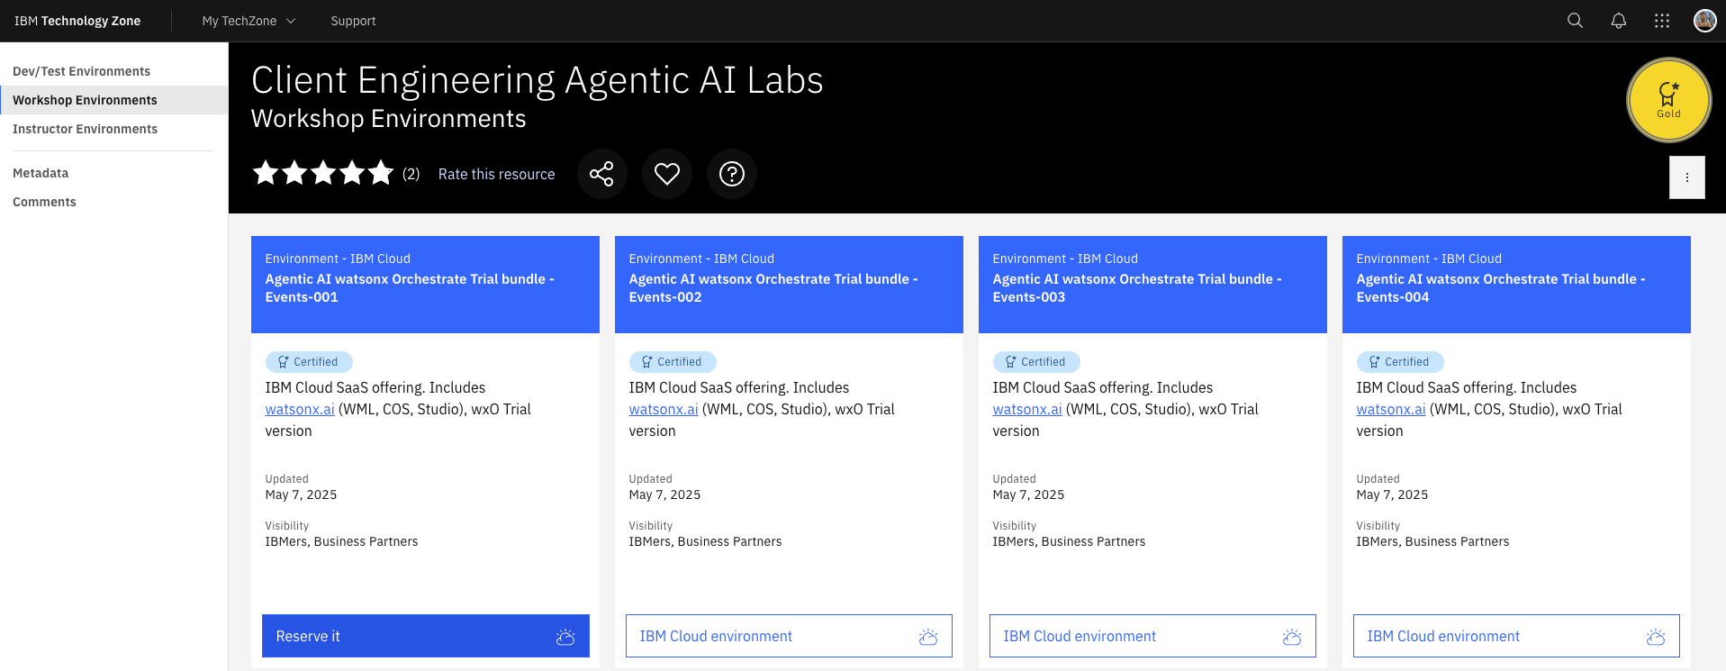Click the first rating star

(266, 173)
